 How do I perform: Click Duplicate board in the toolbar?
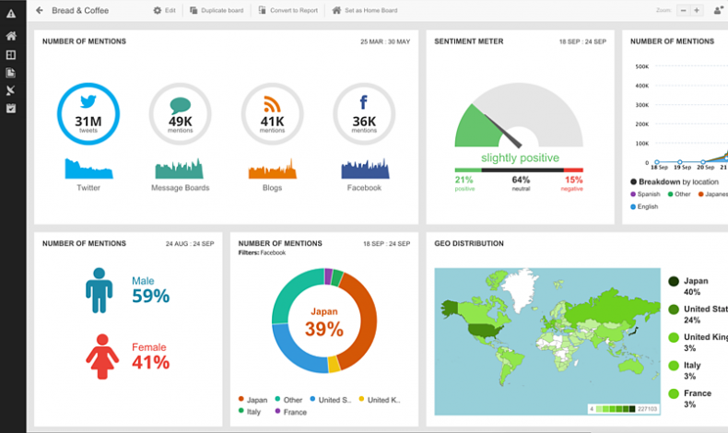[x=217, y=10]
